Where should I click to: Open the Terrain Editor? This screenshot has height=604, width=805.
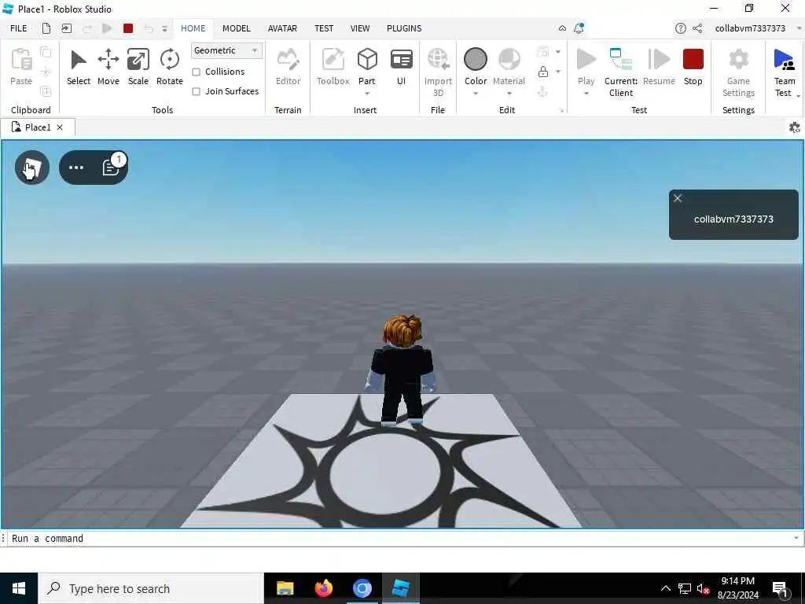coord(288,67)
